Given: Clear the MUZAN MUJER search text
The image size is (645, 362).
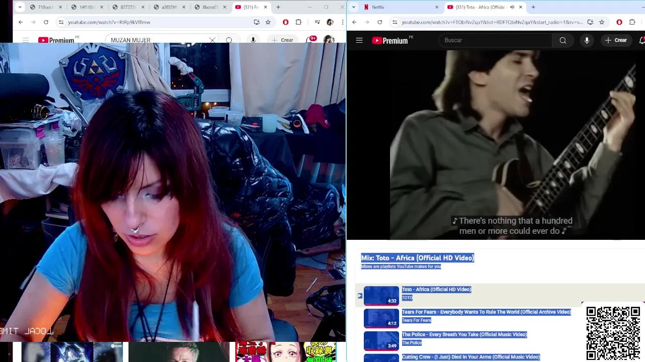Looking at the screenshot, I should coord(212,40).
